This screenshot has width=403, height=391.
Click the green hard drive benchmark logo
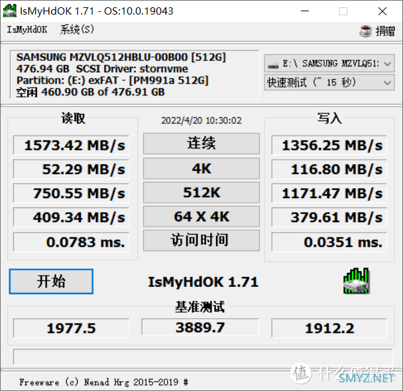[357, 281]
